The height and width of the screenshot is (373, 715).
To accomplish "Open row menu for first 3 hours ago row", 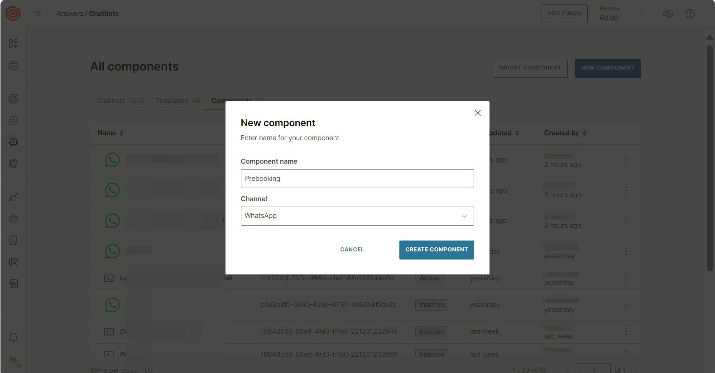I will tap(626, 160).
